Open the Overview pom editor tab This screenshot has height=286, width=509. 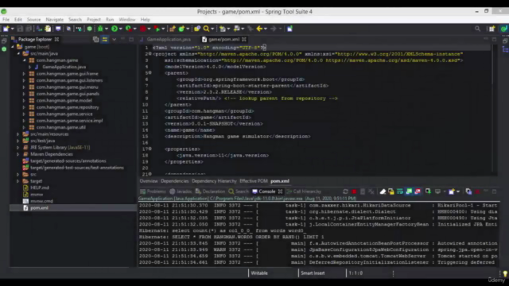(x=149, y=181)
